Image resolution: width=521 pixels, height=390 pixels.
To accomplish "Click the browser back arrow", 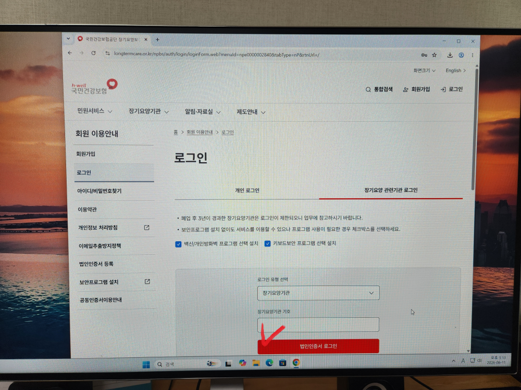I will 70,53.
